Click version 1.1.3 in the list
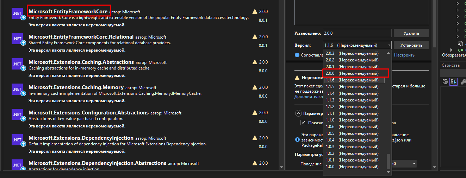The height and width of the screenshot is (178, 466). (355, 100)
